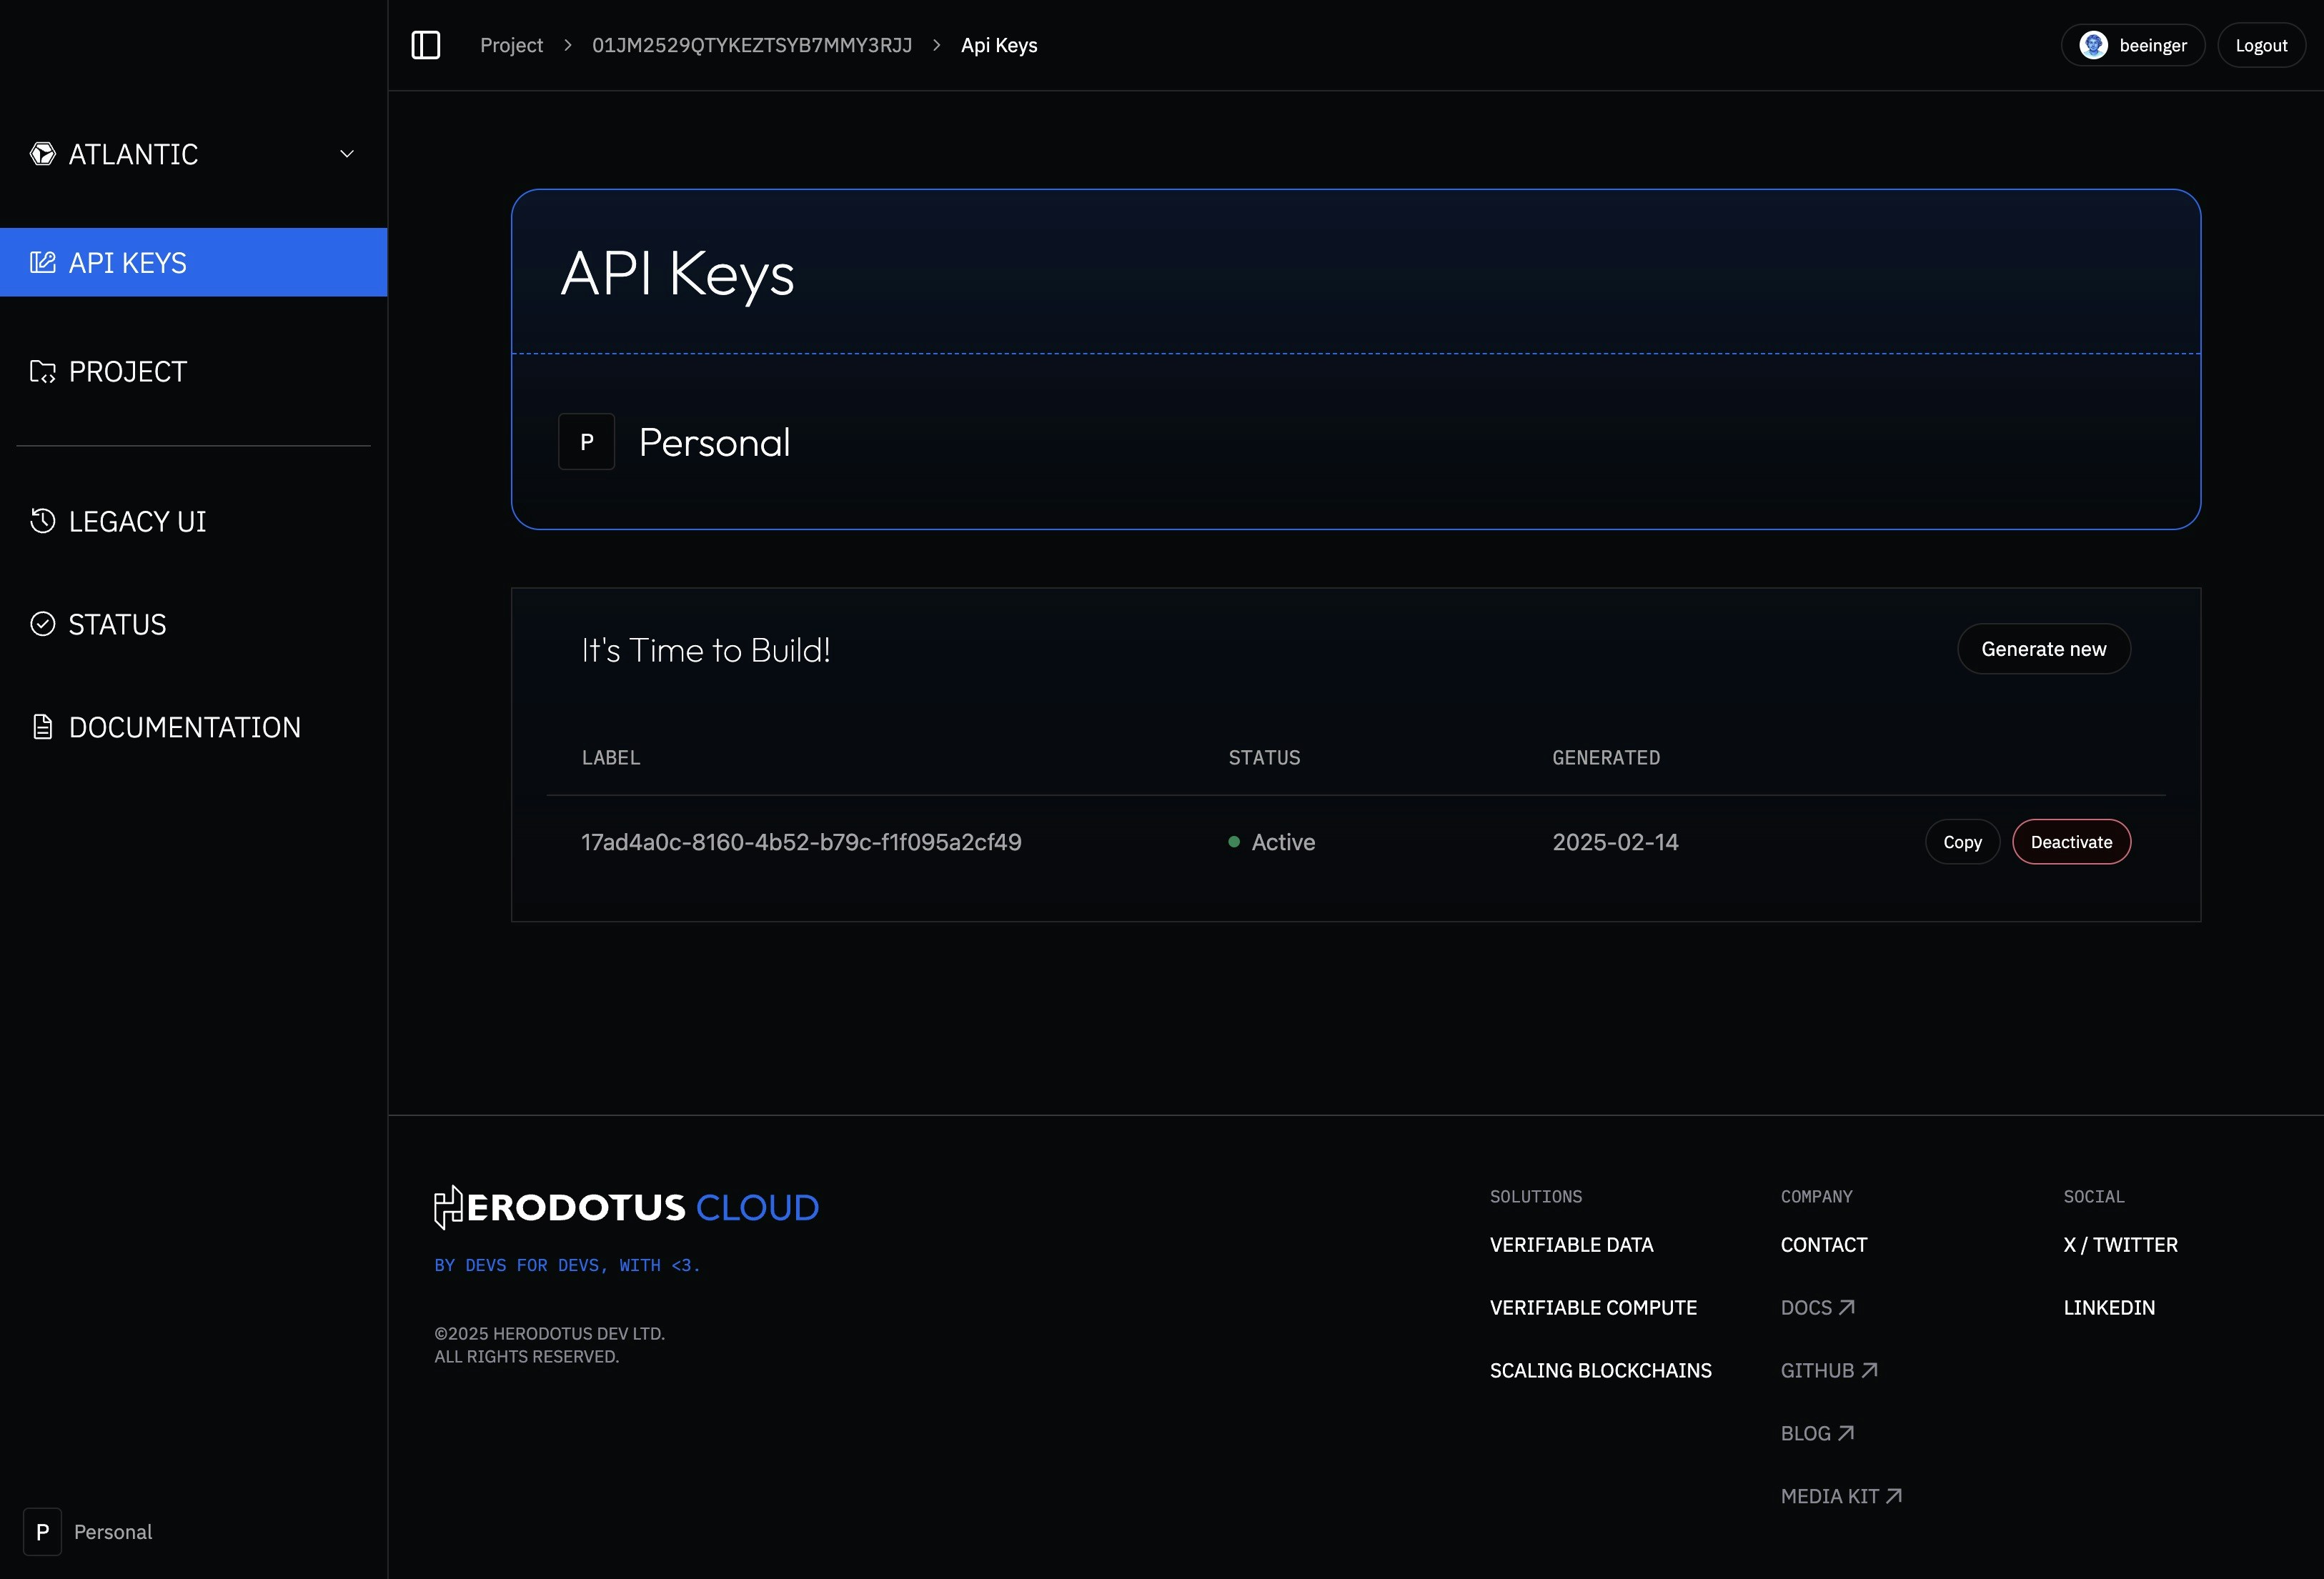Select the 01JM2529QTYKEZTSYB7MMY3RJJ breadcrumb
This screenshot has height=1579, width=2324.
click(x=751, y=45)
